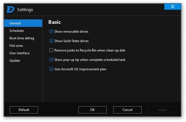This screenshot has height=122, width=186.
Task: Go to User interface settings
Action: pos(19,53)
